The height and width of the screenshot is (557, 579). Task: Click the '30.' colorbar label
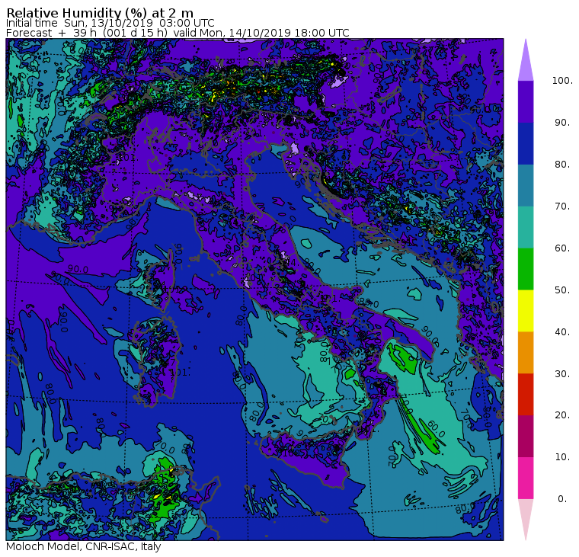[562, 374]
